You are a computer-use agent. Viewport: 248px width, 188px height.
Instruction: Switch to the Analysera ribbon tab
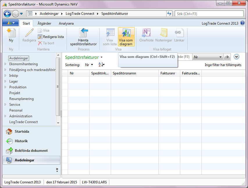(x=66, y=23)
